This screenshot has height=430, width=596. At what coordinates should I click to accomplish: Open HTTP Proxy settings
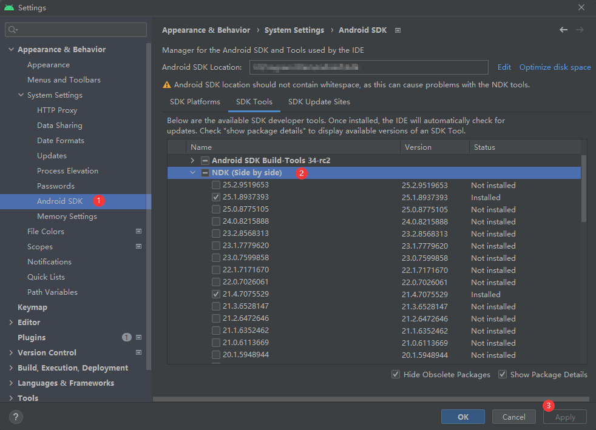pyautogui.click(x=57, y=110)
